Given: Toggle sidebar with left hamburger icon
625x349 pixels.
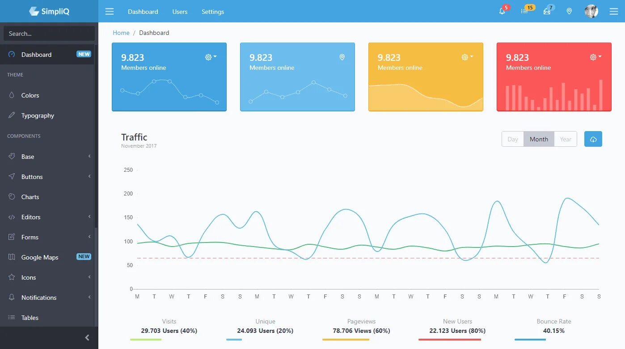Looking at the screenshot, I should coord(110,12).
